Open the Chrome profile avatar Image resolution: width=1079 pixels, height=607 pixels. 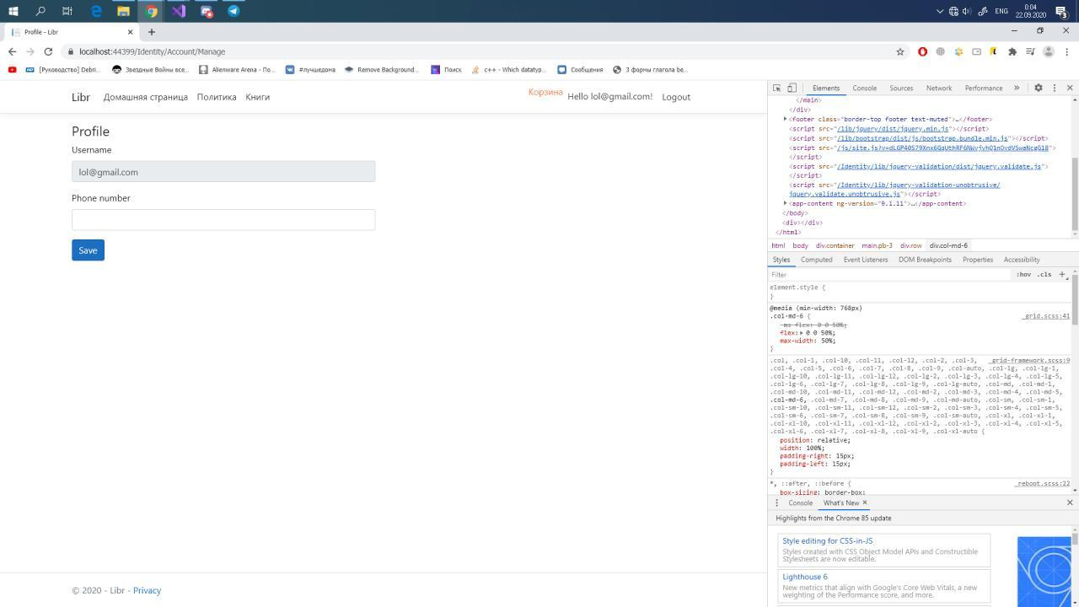point(1049,51)
